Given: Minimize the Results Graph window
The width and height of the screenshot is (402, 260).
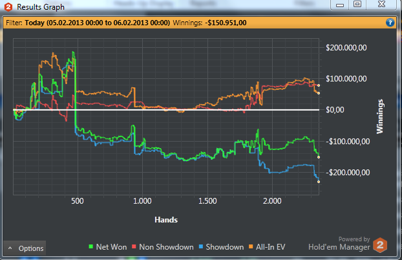Looking at the screenshot, I should pyautogui.click(x=340, y=5).
